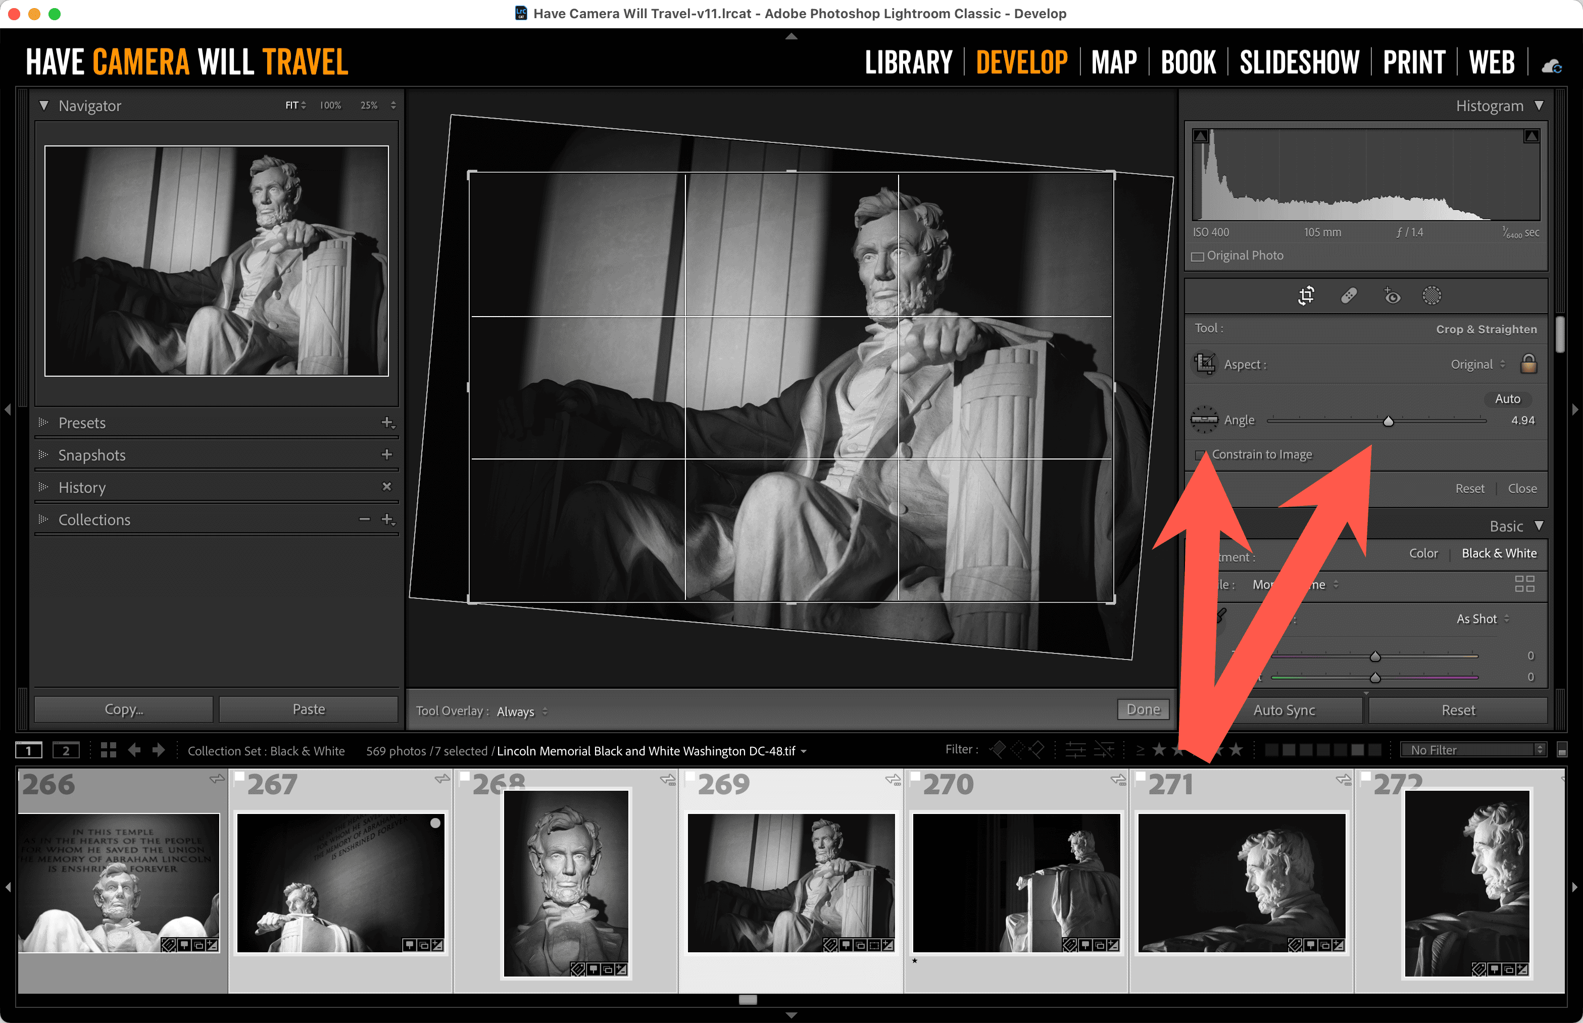The width and height of the screenshot is (1583, 1023).
Task: Click the cloud sync status icon
Action: tap(1552, 66)
